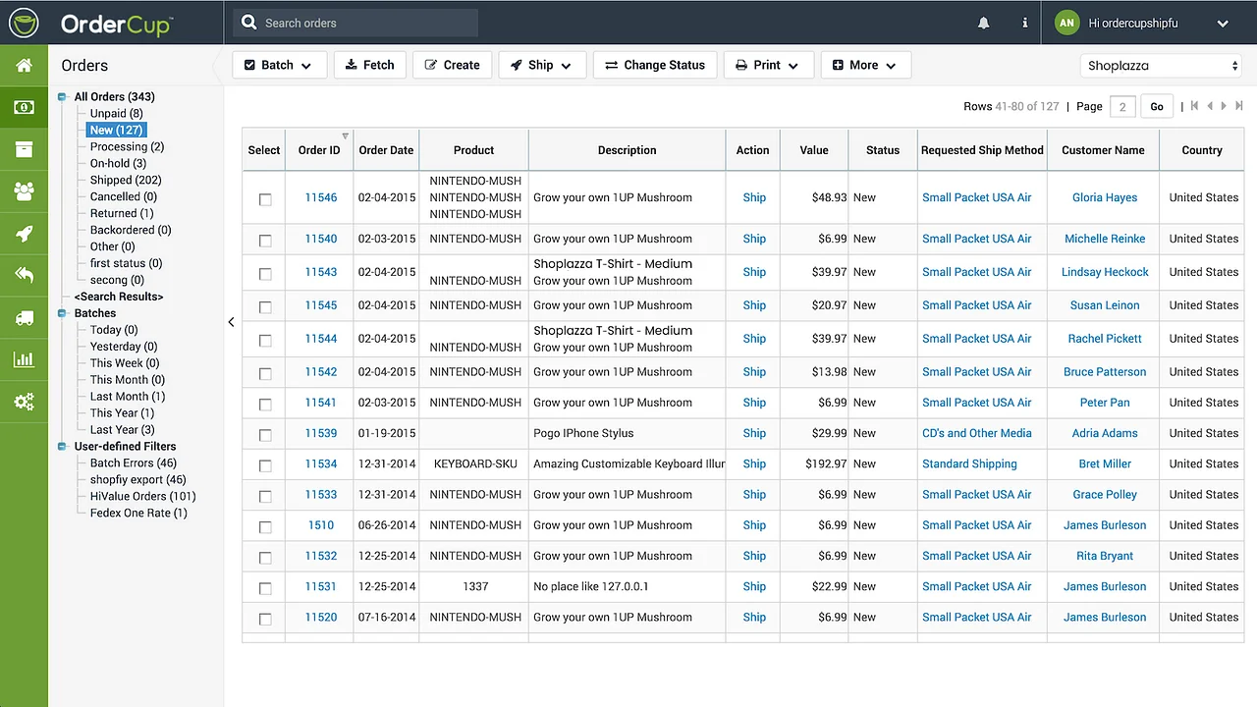Expand the Ship dropdown
This screenshot has width=1257, height=707.
pyautogui.click(x=542, y=65)
